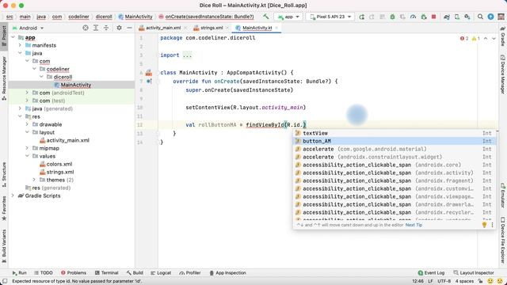This screenshot has width=507, height=285.
Task: Go to previous highlighted error arrow
Action: point(486,39)
